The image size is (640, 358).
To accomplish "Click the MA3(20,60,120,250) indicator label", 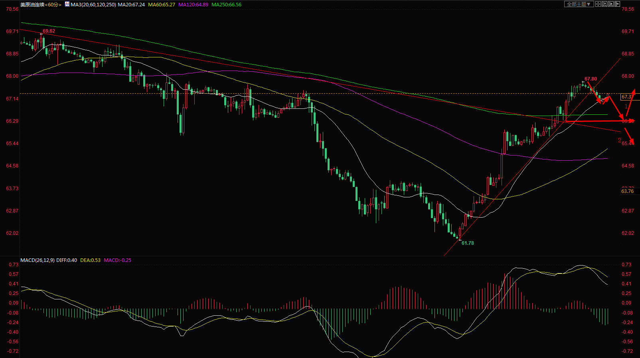I will (x=93, y=5).
